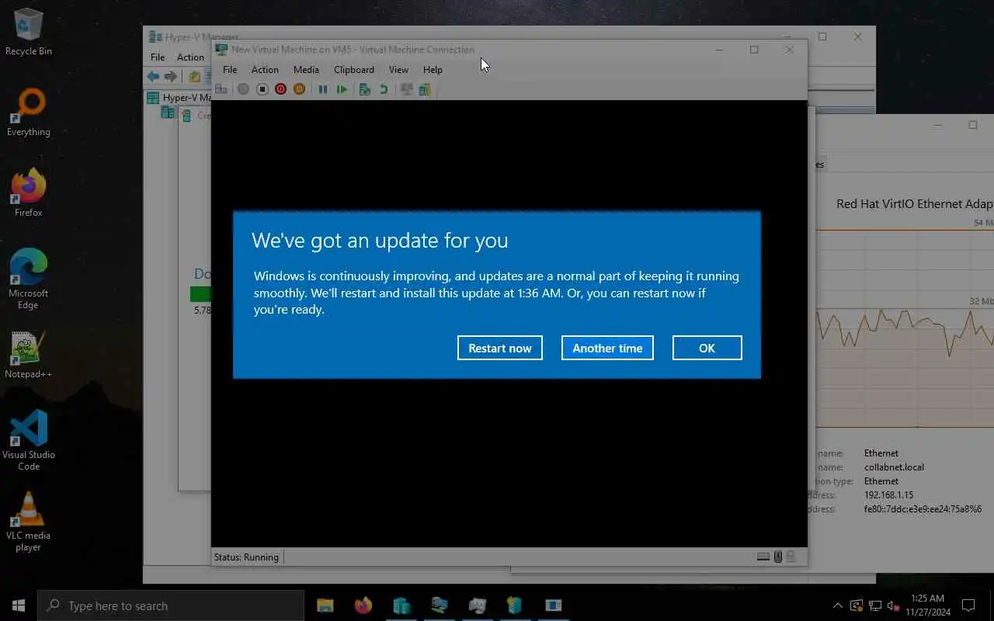
Task: Open the View menu
Action: 398,70
